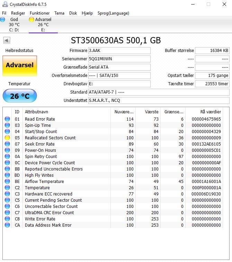Click raw value 000000005C01 for Power-On Hours
This screenshot has height=262, width=232.
[206, 150]
